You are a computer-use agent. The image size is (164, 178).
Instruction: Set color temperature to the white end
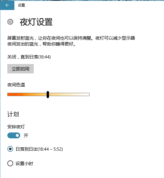pos(88,95)
